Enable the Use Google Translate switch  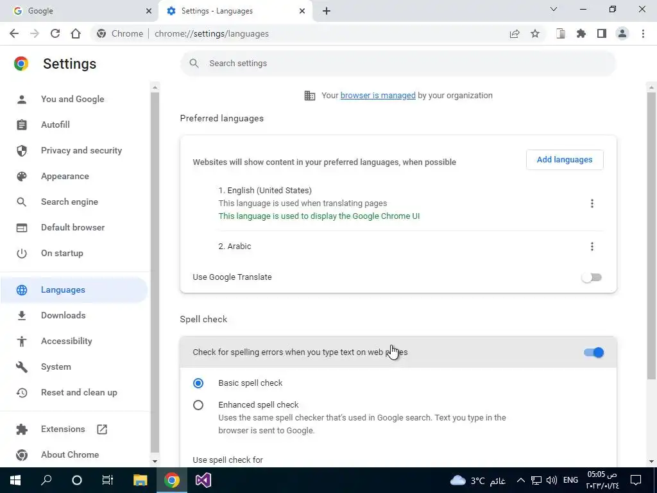592,277
